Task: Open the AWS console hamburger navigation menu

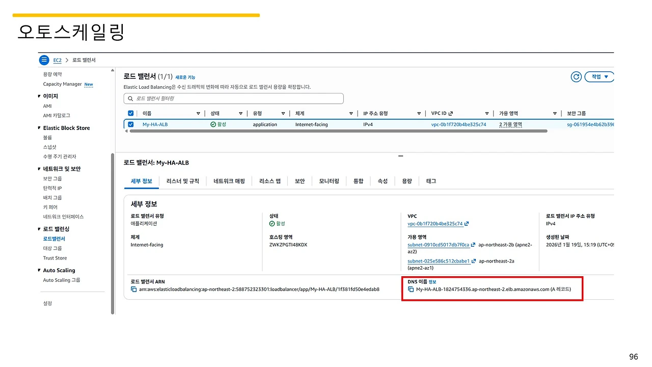Action: (44, 60)
